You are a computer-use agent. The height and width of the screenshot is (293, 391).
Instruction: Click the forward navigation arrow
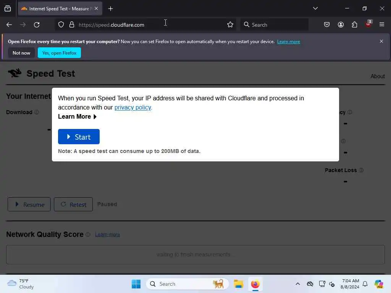point(23,25)
